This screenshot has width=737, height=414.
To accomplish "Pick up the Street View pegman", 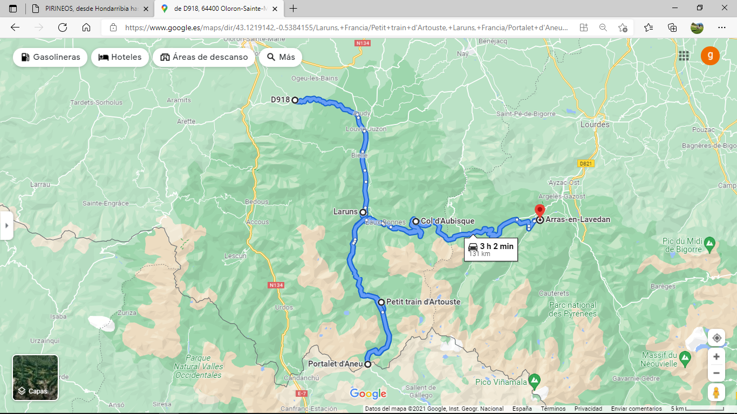I will 716,392.
